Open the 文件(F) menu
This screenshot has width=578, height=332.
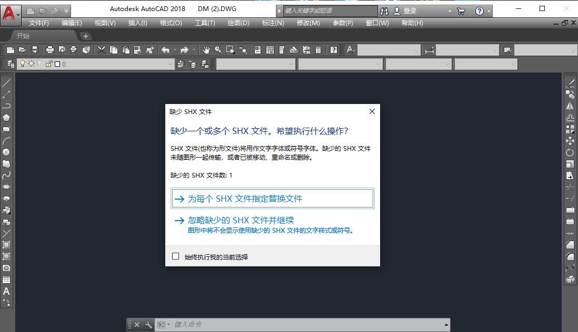(39, 23)
